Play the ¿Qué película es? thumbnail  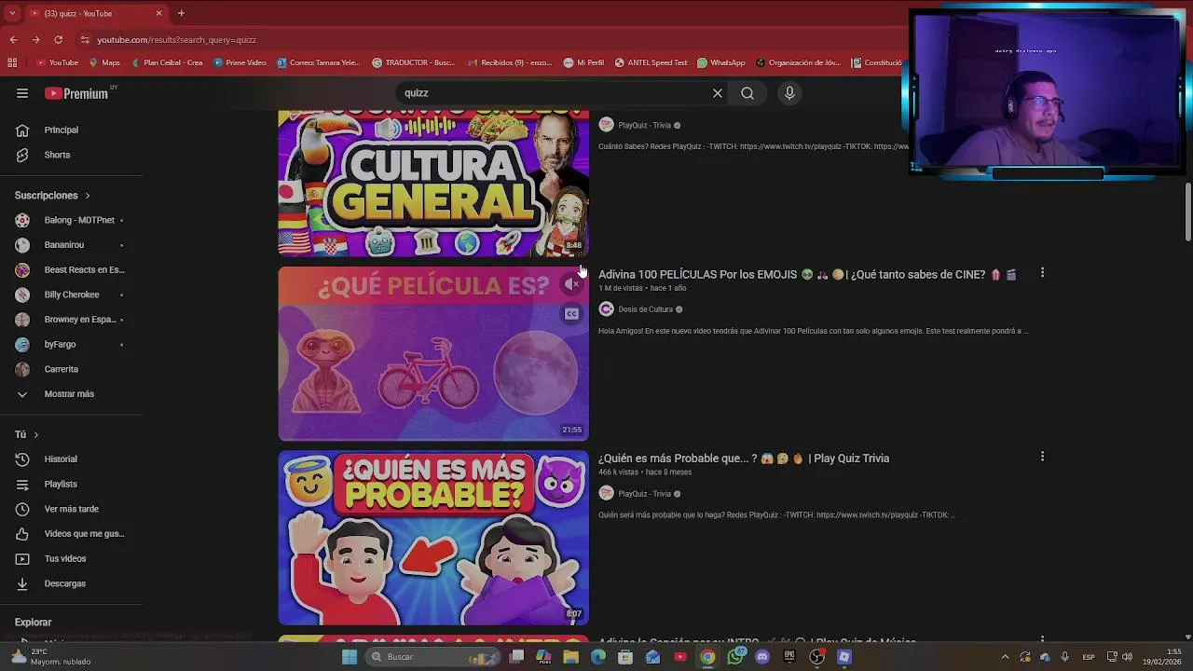pyautogui.click(x=433, y=354)
